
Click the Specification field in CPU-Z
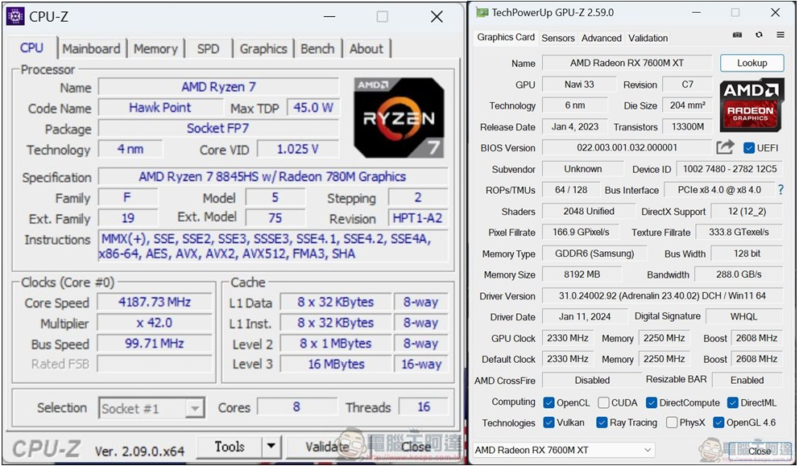tap(272, 177)
